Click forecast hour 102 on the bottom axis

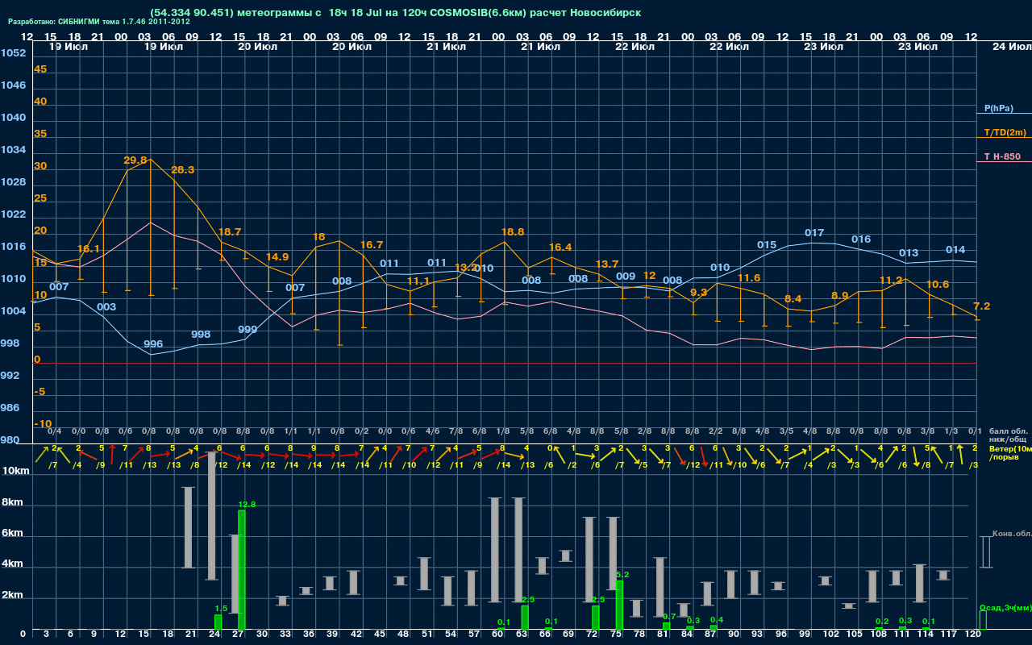click(831, 635)
